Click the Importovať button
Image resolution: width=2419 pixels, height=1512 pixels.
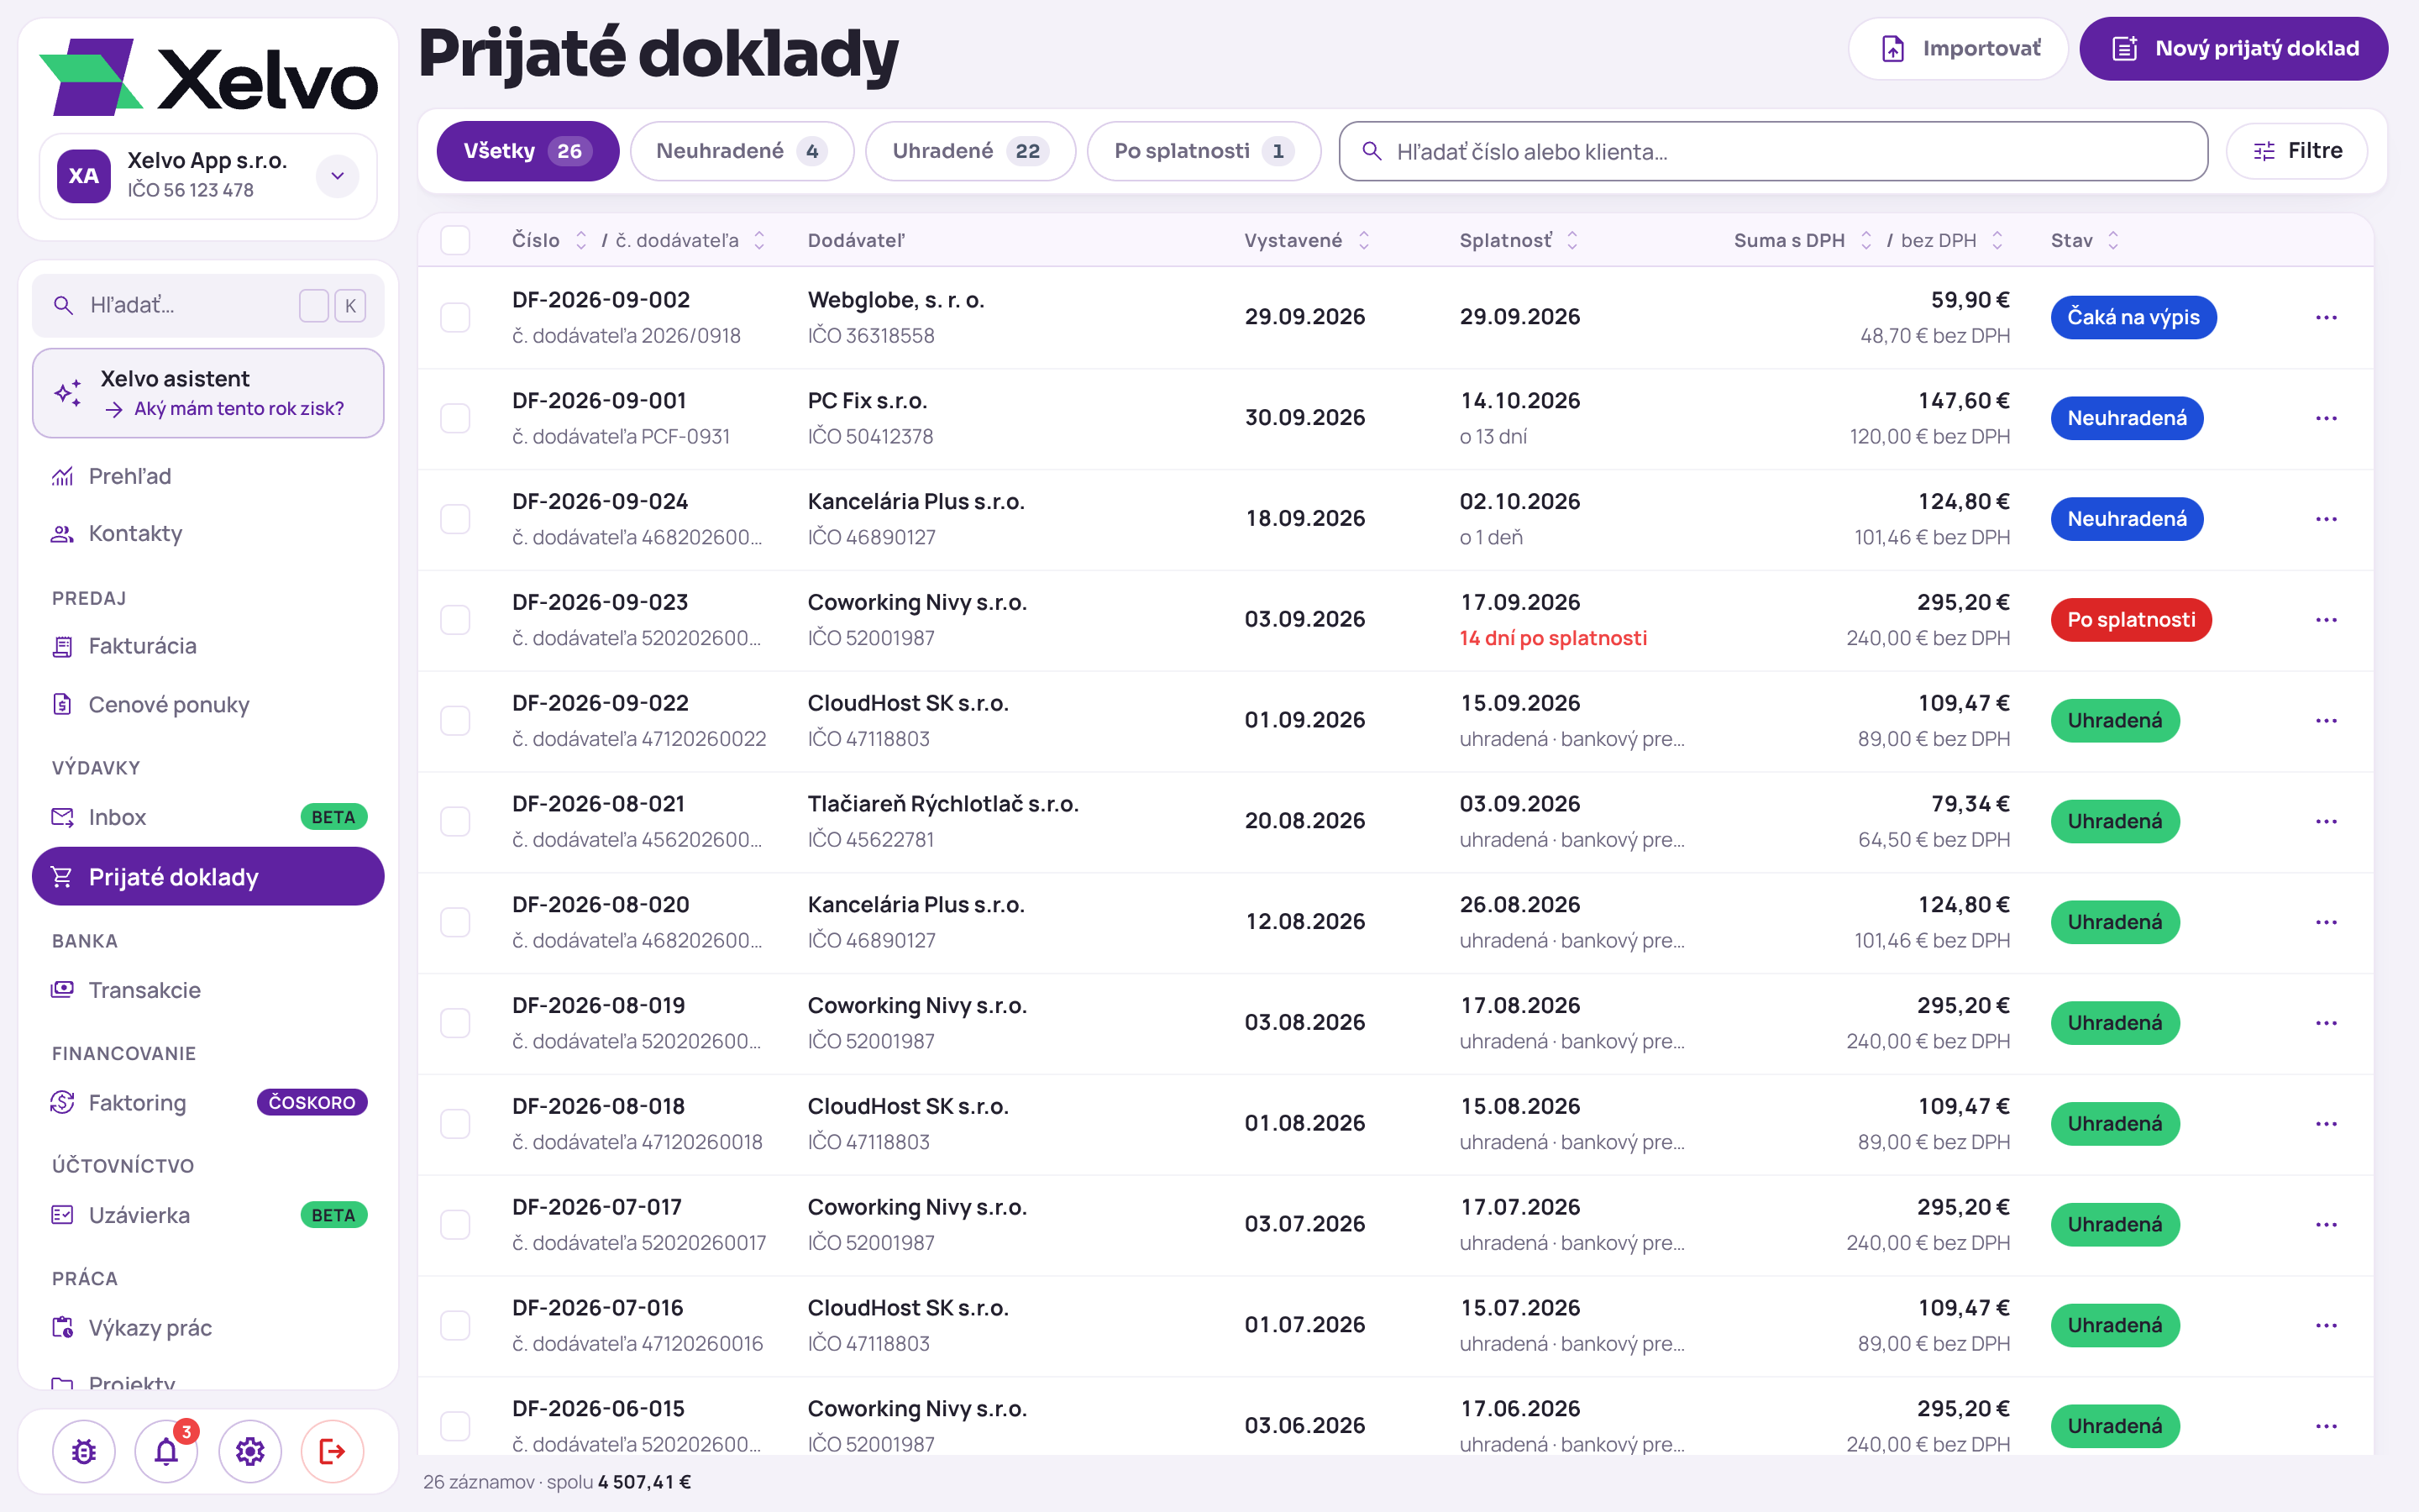coord(1958,48)
